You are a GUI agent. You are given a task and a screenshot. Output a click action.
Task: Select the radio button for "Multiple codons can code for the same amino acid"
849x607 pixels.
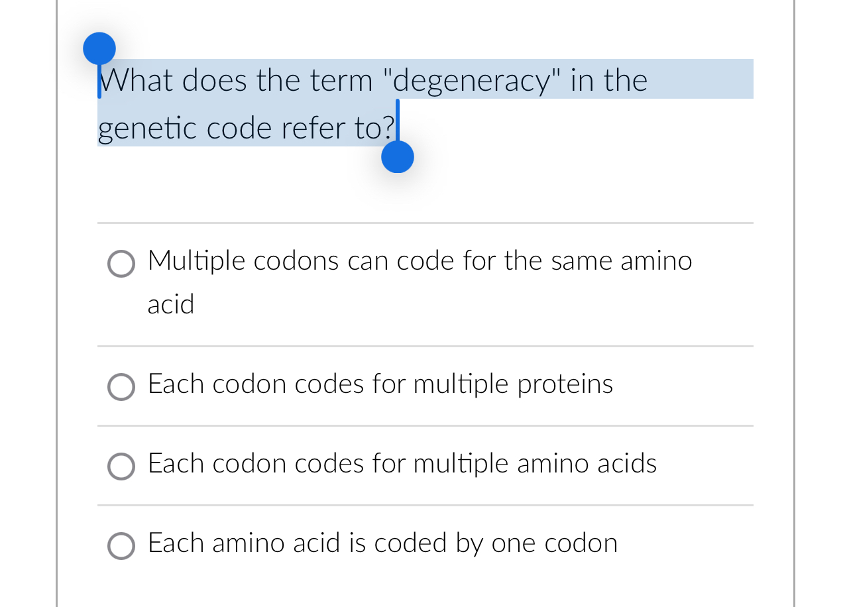pyautogui.click(x=121, y=264)
